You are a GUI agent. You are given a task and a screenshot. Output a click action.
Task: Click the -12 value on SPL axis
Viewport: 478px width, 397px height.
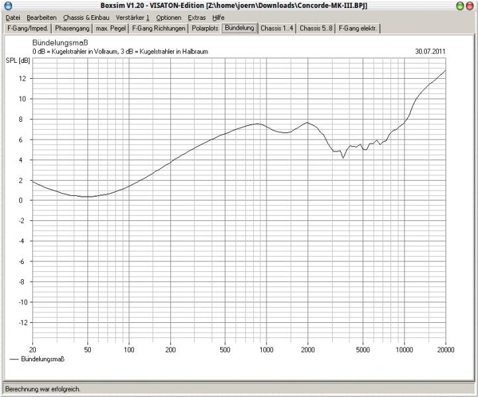coord(23,322)
